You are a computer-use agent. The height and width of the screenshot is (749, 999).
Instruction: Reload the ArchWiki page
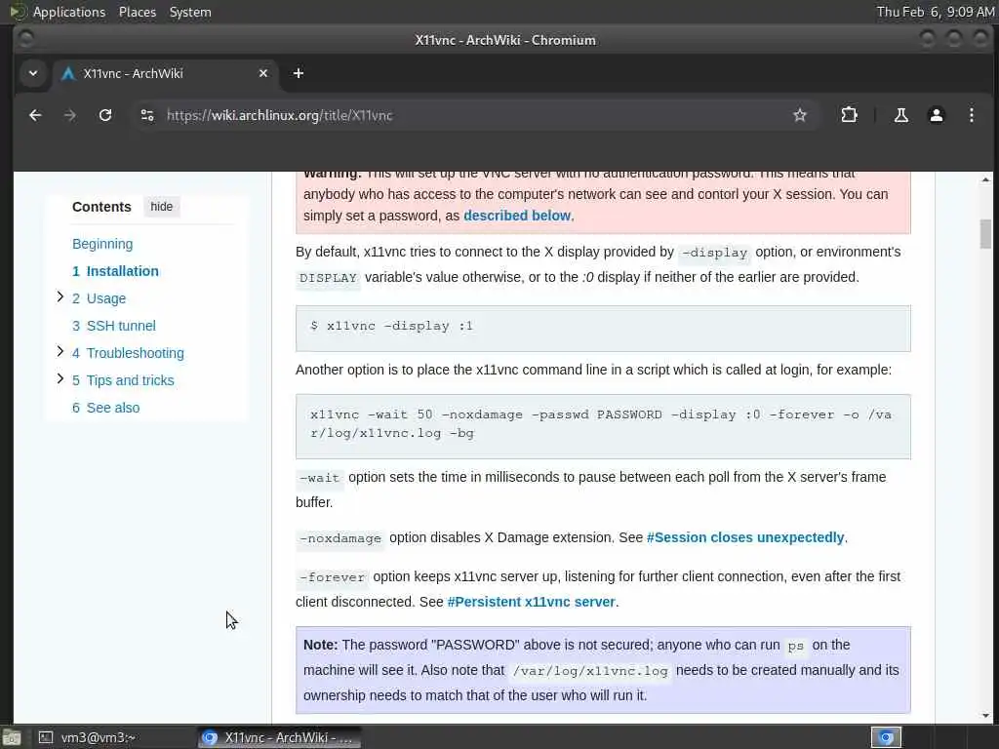tap(105, 115)
